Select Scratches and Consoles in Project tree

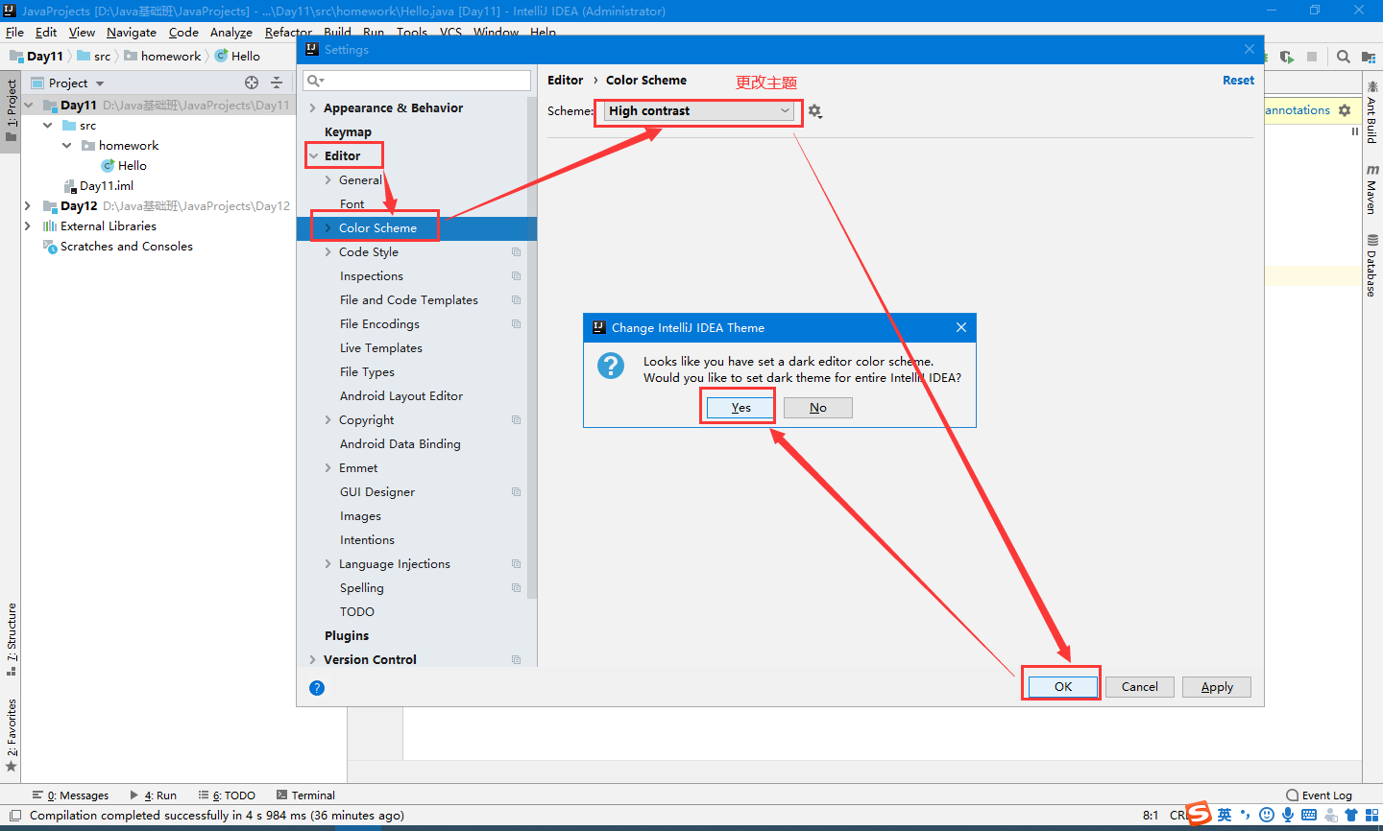[x=126, y=247]
